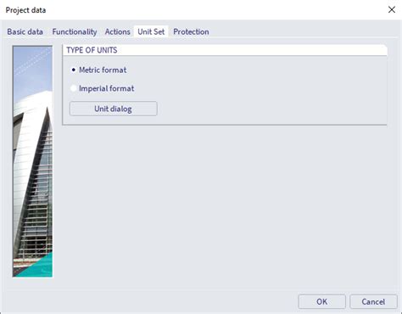Screen dimensions: 402x314
Task: Open the Unit dialog
Action: pos(114,109)
